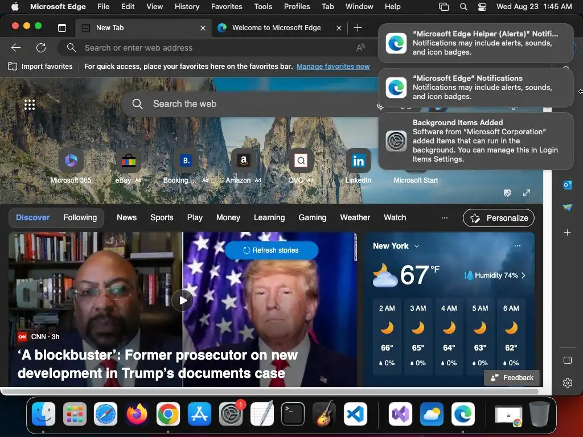Click the edit background icon
The height and width of the screenshot is (437, 583).
pyautogui.click(x=507, y=193)
